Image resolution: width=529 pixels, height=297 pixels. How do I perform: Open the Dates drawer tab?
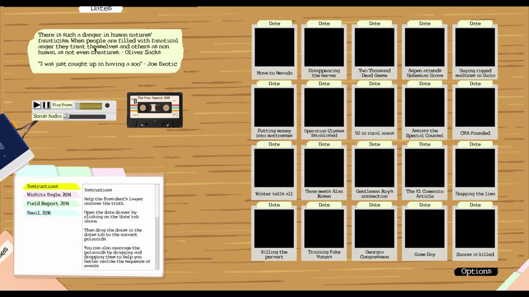coord(100,9)
